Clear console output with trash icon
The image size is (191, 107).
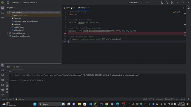[7, 92]
